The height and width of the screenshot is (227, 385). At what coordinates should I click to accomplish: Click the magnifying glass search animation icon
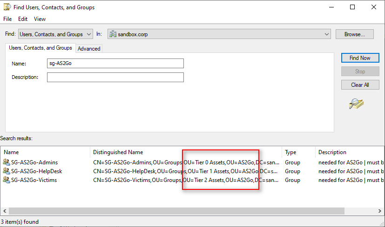356,104
